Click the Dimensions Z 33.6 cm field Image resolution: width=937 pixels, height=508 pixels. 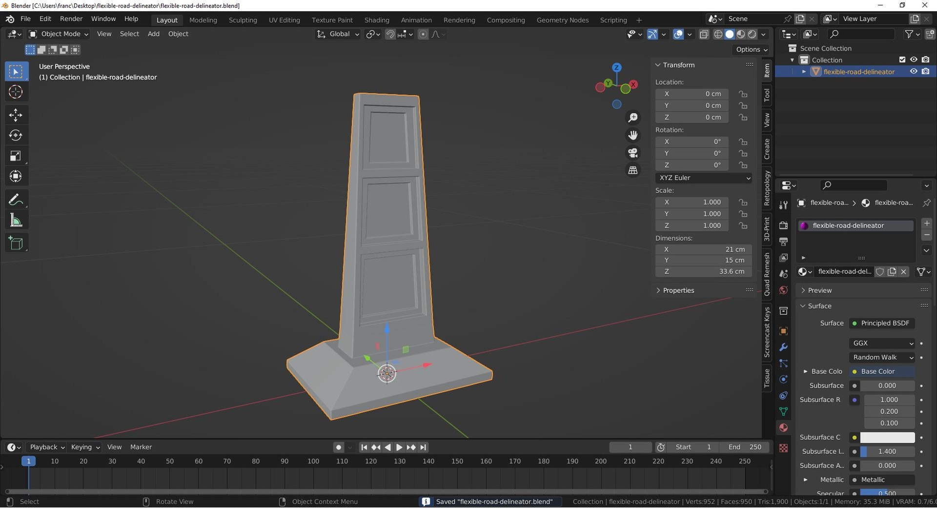coord(704,271)
